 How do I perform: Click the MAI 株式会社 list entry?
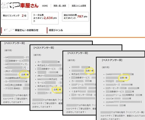[x=49, y=79]
